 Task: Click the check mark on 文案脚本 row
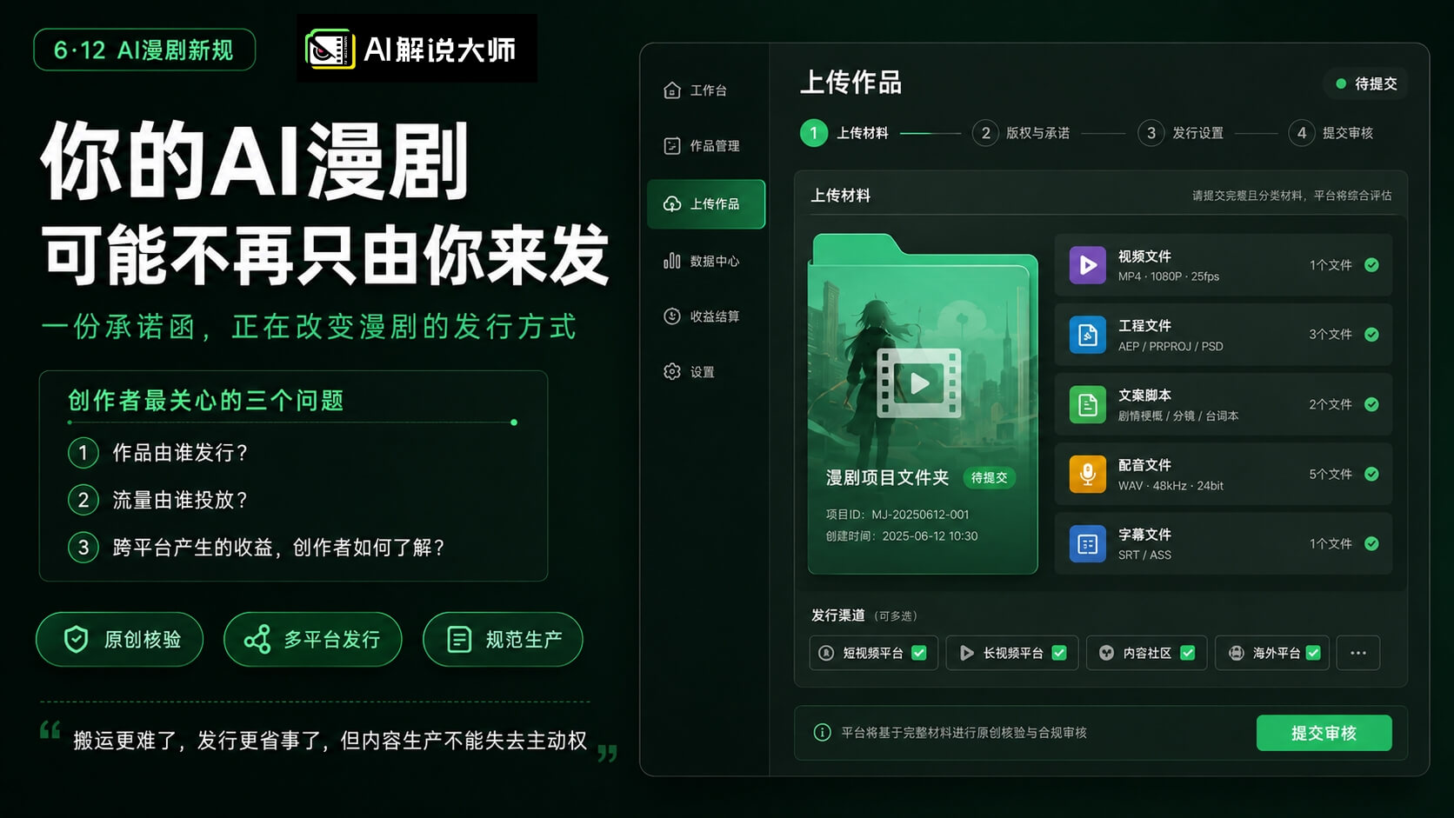click(1371, 404)
